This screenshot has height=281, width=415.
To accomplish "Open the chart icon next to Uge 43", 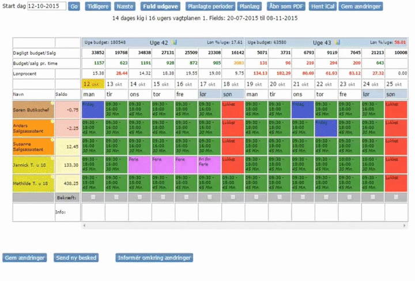I will (x=338, y=42).
